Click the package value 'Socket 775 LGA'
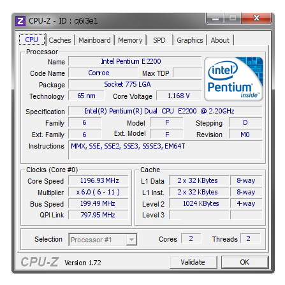The width and height of the screenshot is (285, 285). point(135,84)
